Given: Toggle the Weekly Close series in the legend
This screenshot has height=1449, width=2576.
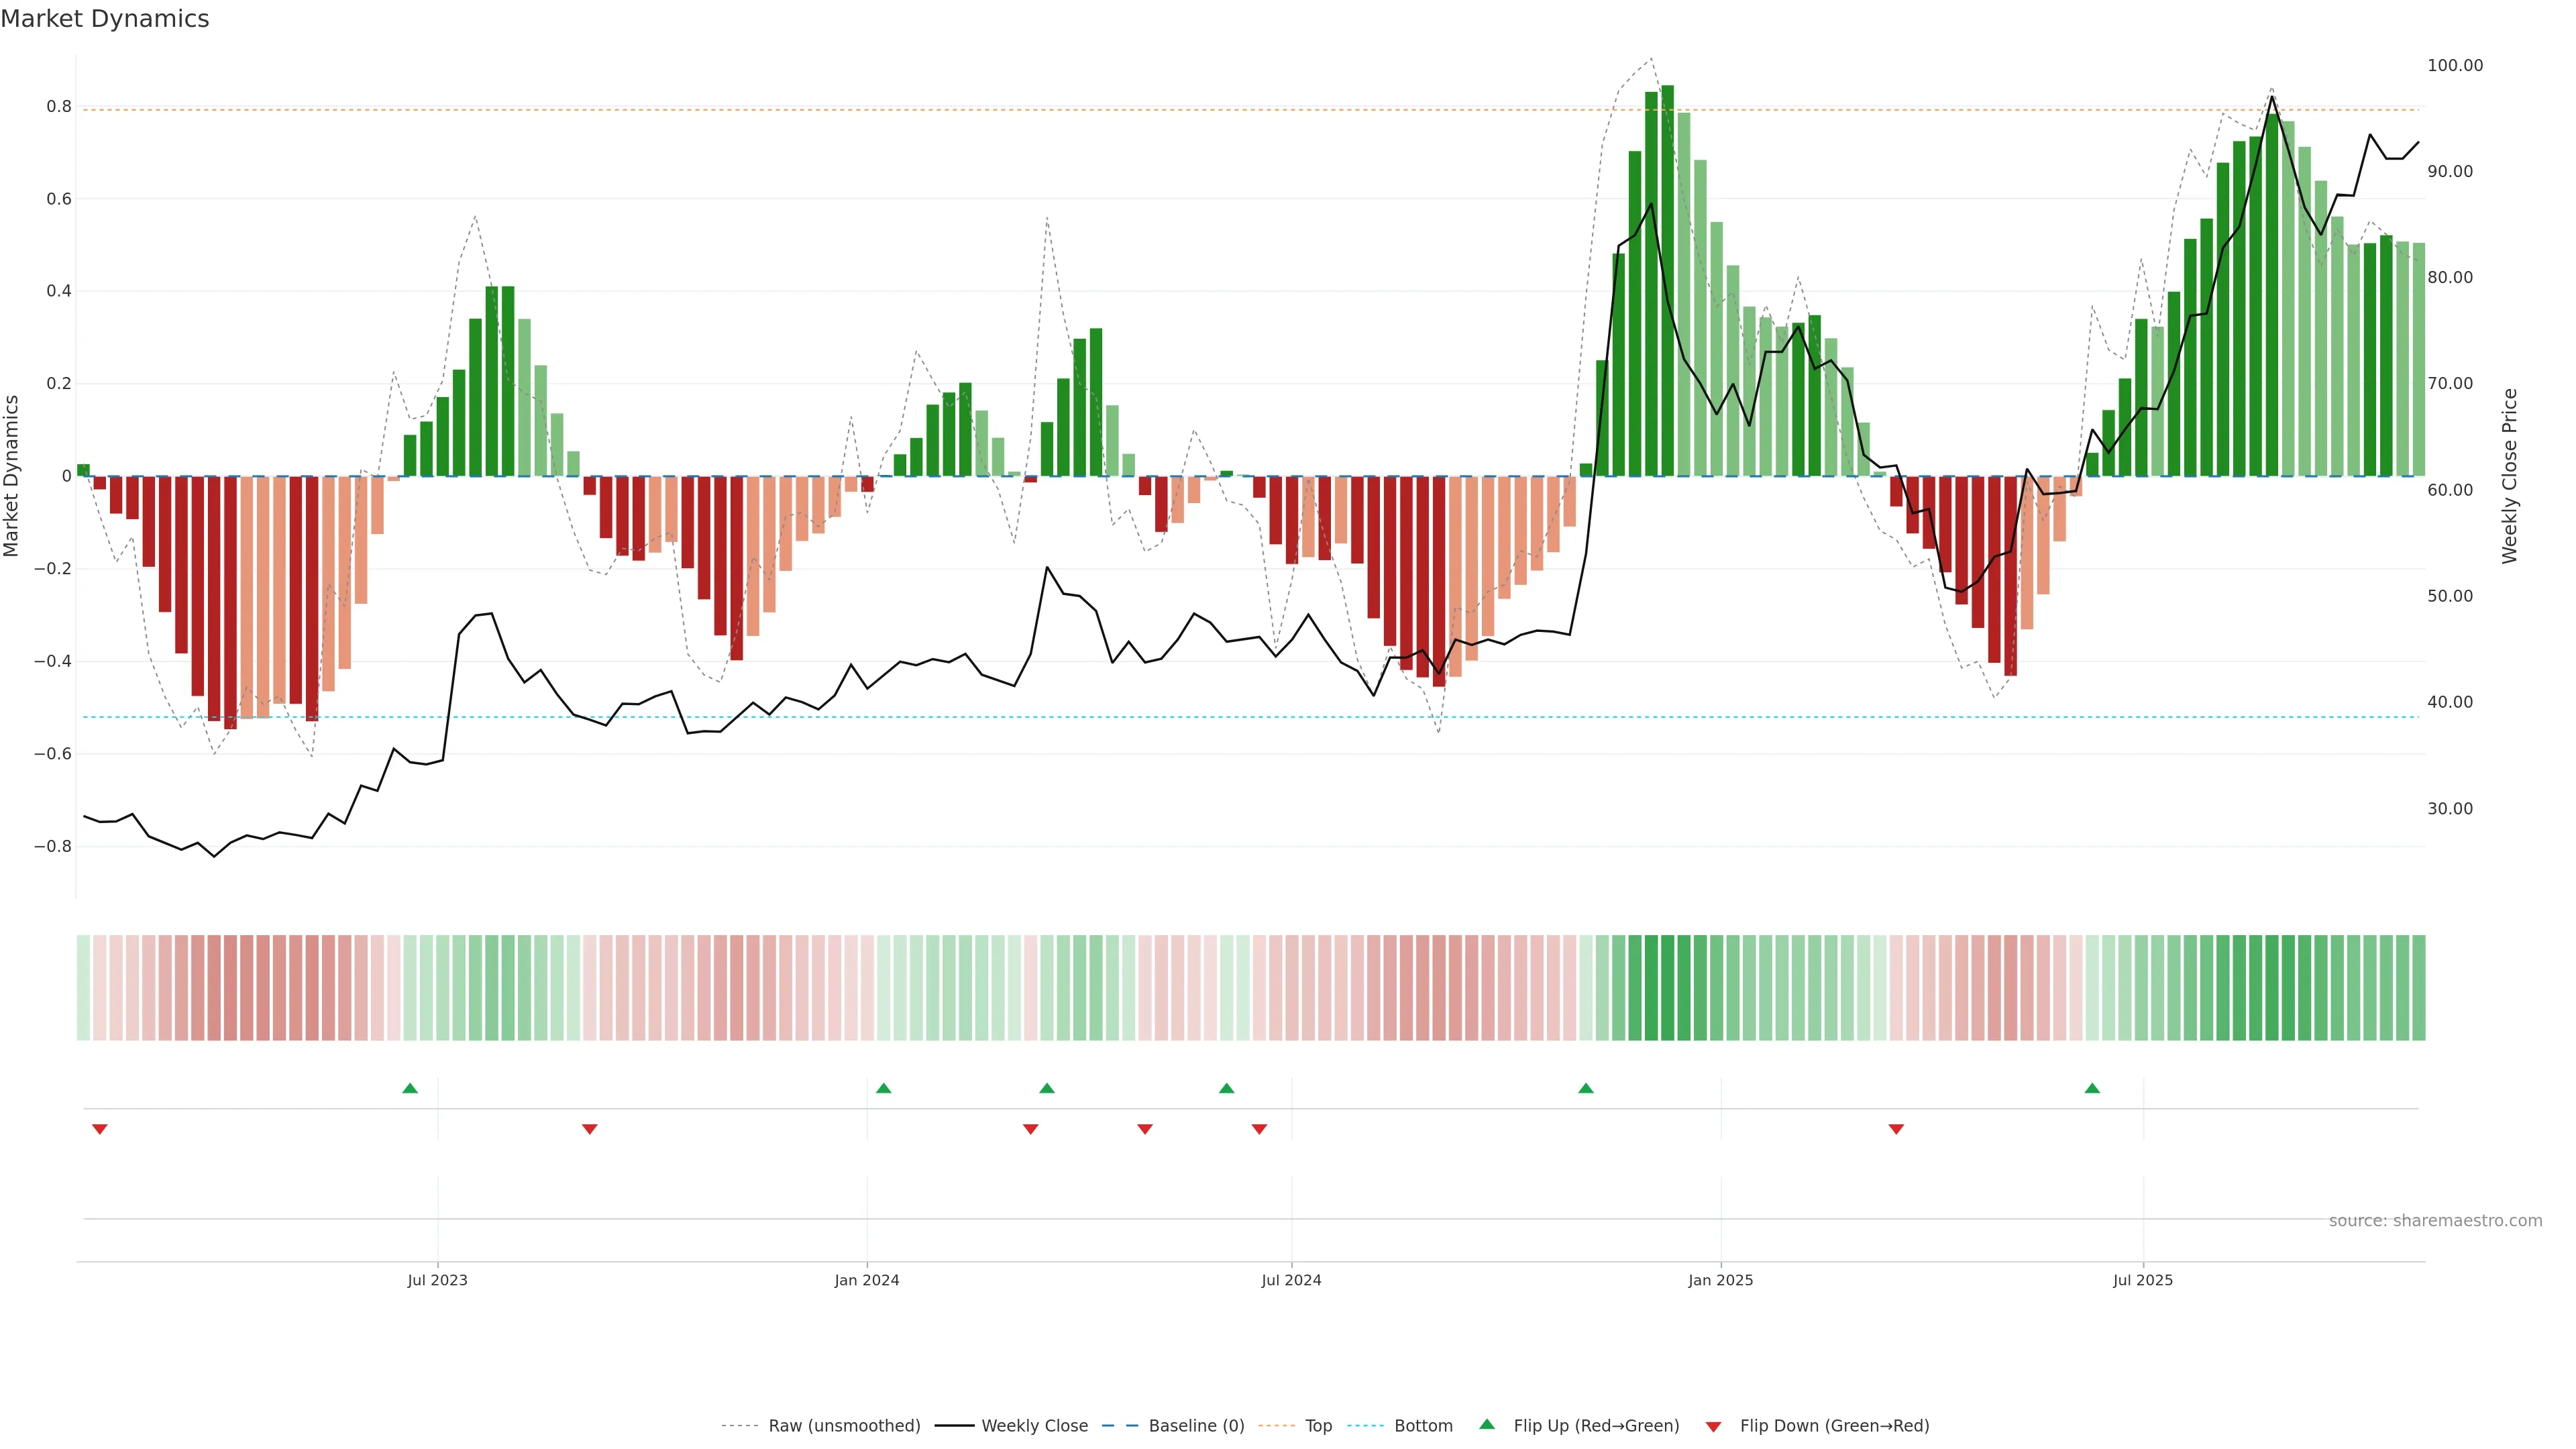Looking at the screenshot, I should pyautogui.click(x=1034, y=1426).
